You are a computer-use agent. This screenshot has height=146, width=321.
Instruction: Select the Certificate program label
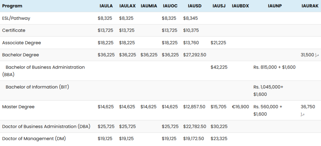coord(14,30)
